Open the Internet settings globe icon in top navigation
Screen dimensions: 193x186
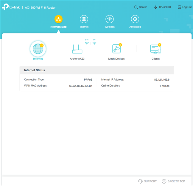pyautogui.click(x=84, y=19)
